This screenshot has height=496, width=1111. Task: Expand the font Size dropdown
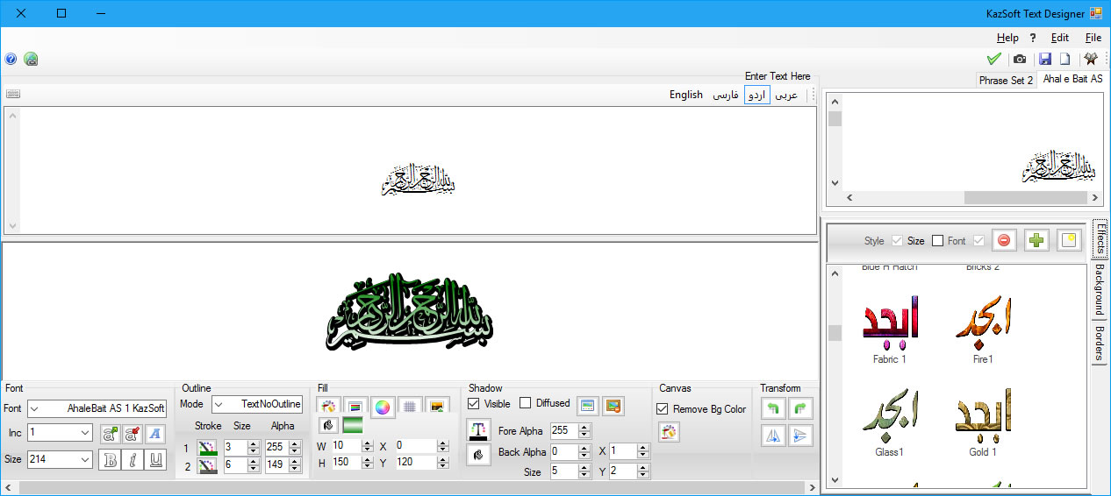coord(85,459)
